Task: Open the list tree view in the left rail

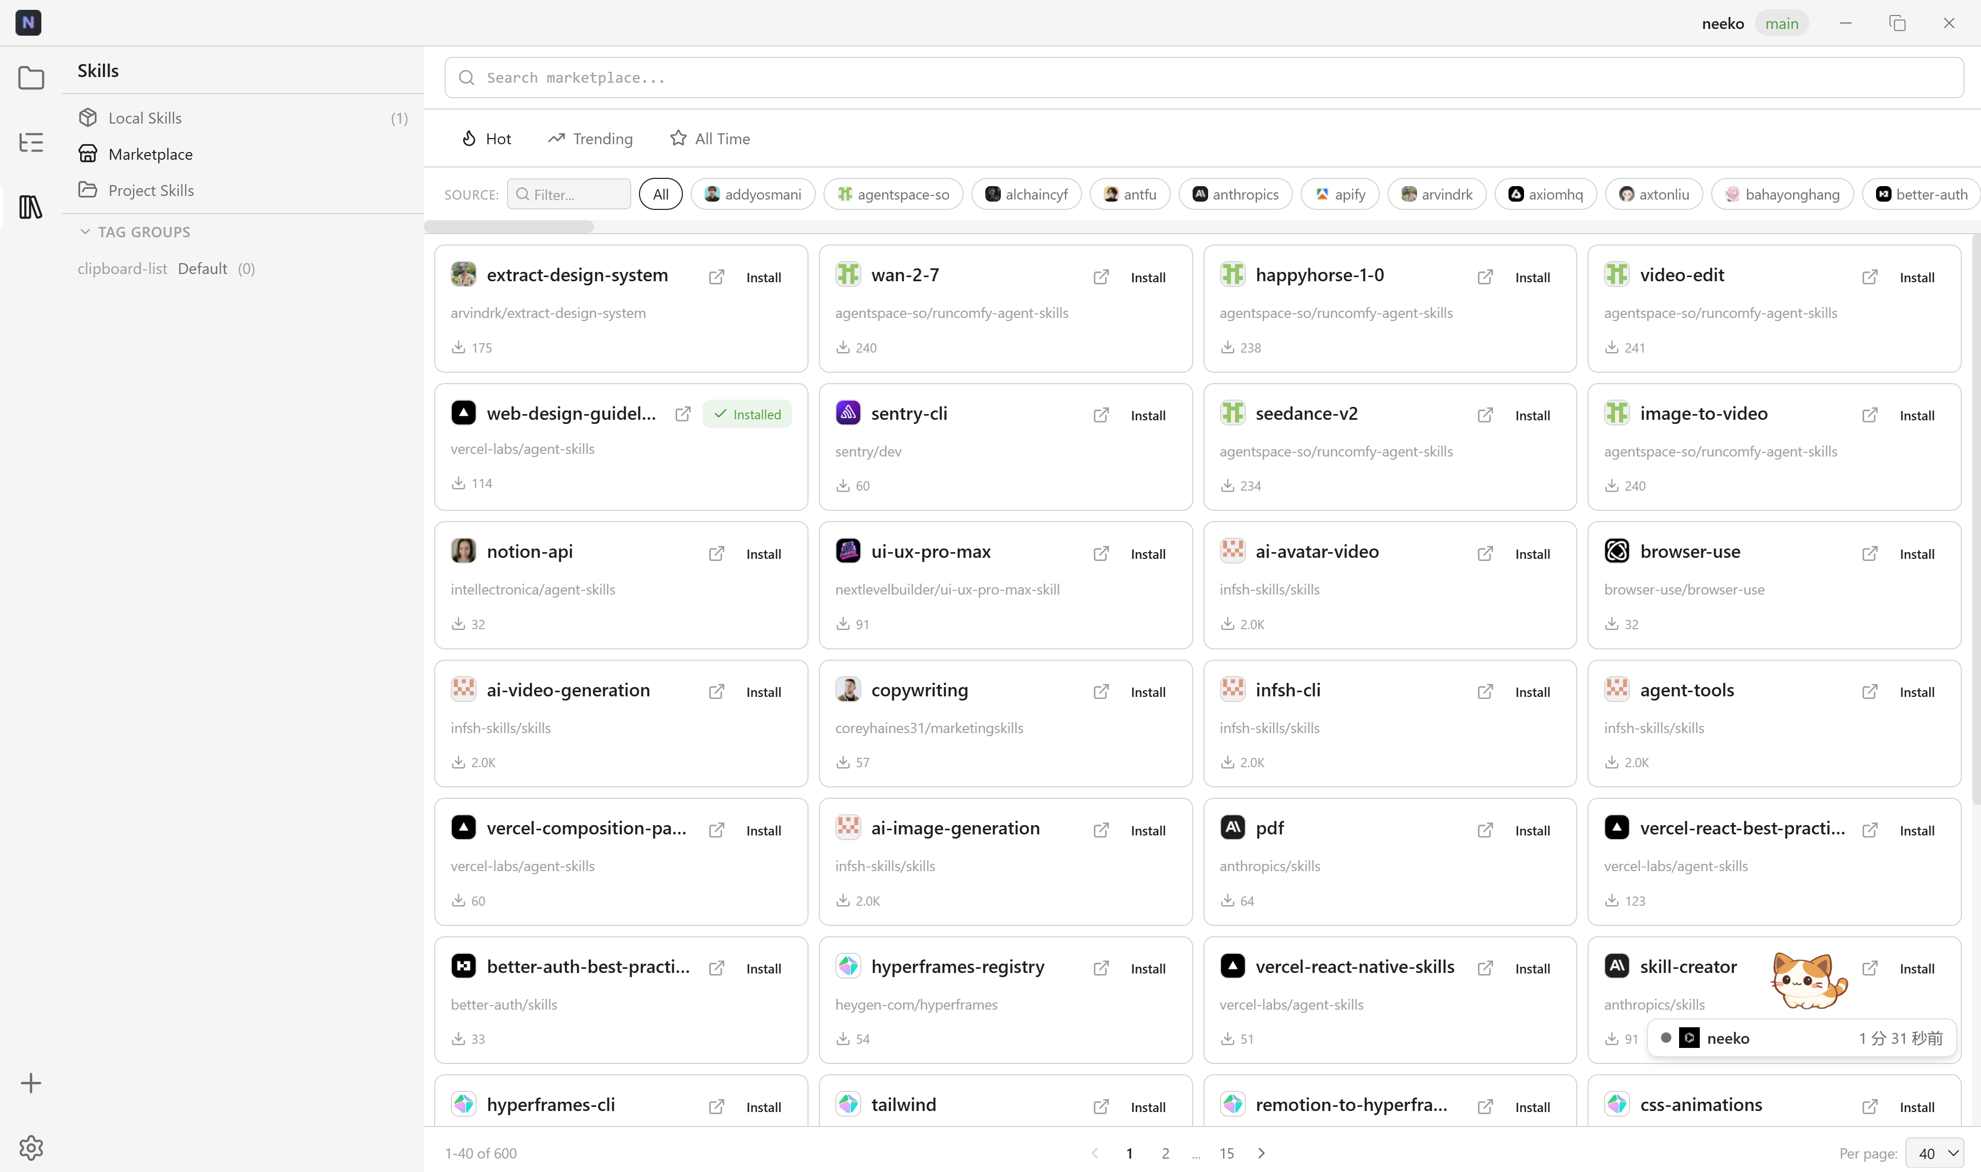Action: [x=31, y=142]
